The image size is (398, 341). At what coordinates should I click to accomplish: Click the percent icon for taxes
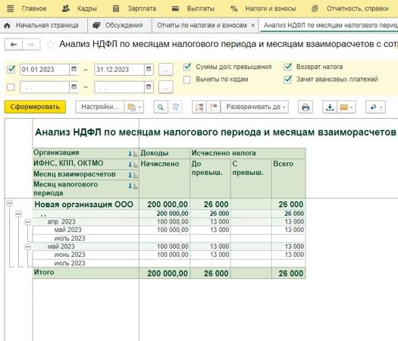234,9
